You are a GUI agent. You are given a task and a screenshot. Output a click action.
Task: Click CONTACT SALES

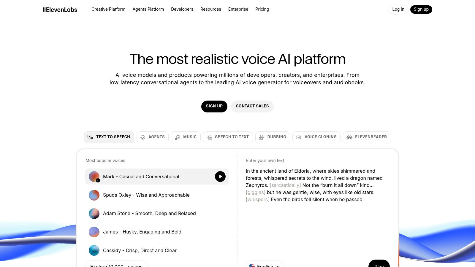click(252, 106)
